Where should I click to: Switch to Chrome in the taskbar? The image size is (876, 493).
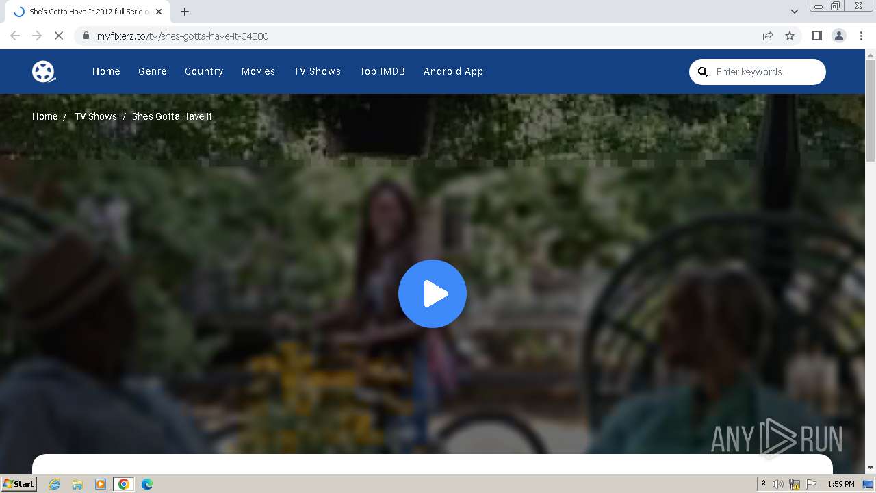[x=124, y=484]
